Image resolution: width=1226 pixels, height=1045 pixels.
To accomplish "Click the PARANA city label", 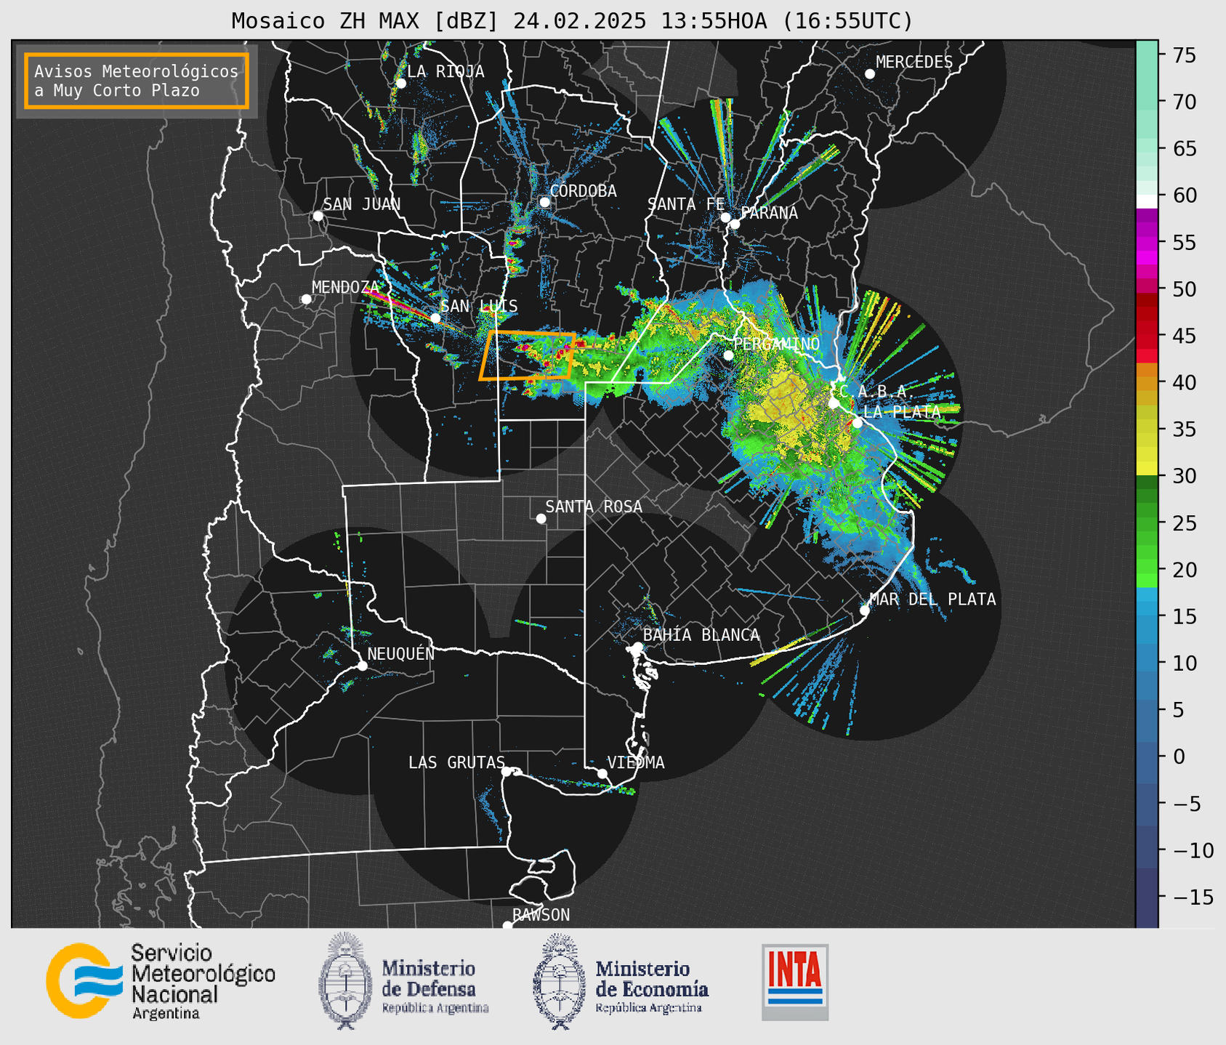I will [769, 213].
